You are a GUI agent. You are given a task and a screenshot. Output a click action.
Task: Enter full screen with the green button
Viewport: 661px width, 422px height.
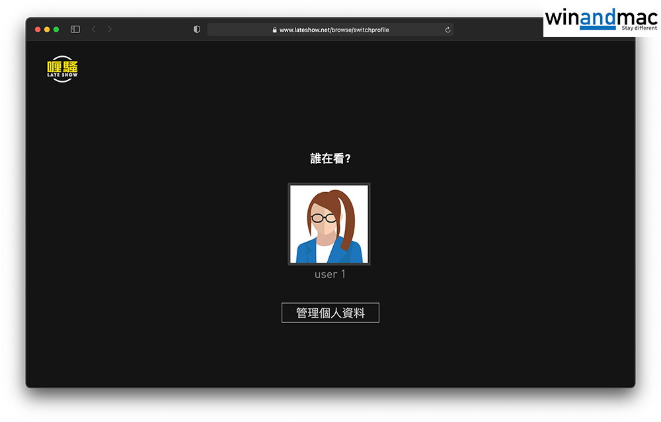56,30
